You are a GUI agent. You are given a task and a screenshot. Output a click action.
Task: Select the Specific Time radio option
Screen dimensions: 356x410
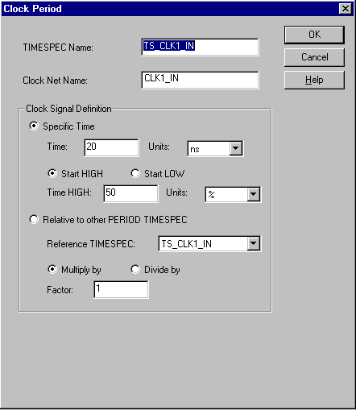34,126
